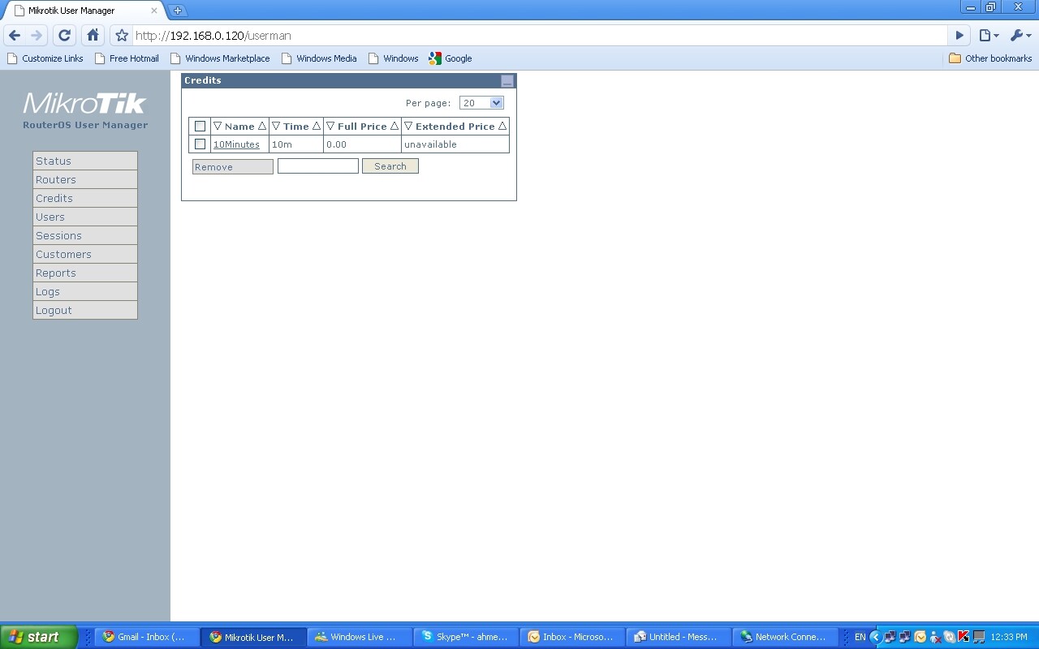
Task: Open the Windows Media bookmark
Action: (x=319, y=58)
